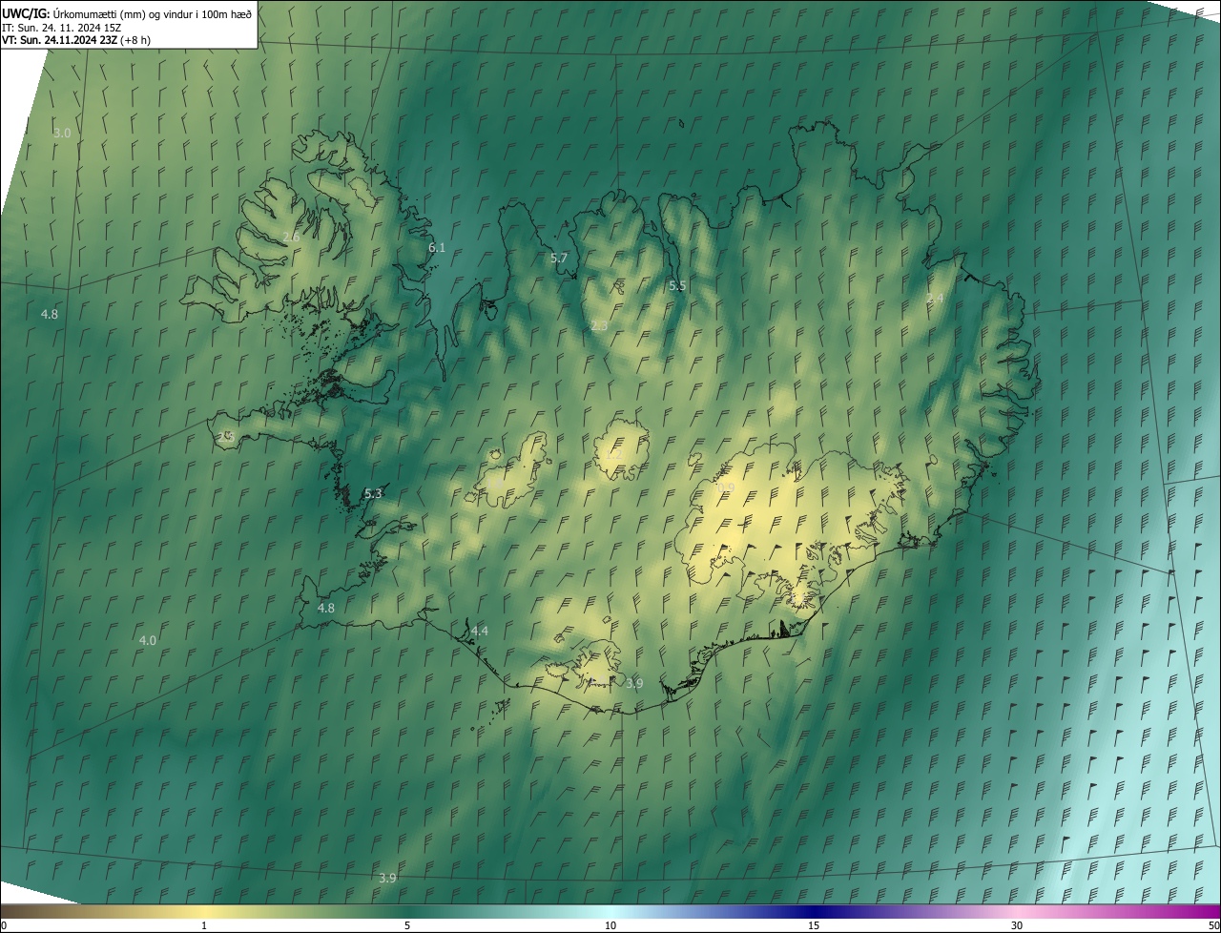Screen dimensions: 1221x933
Task: Click the 5.7 value label
Action: click(x=559, y=259)
